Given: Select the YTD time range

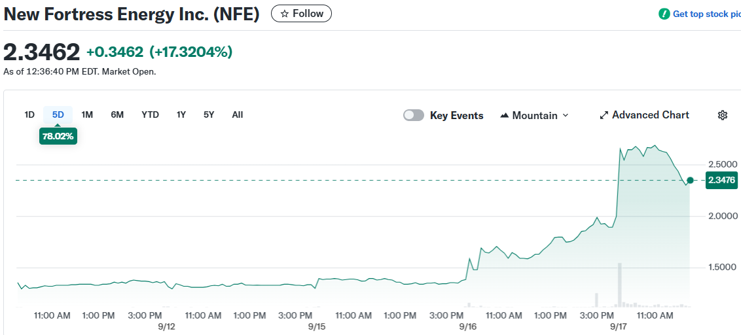Looking at the screenshot, I should coord(151,115).
